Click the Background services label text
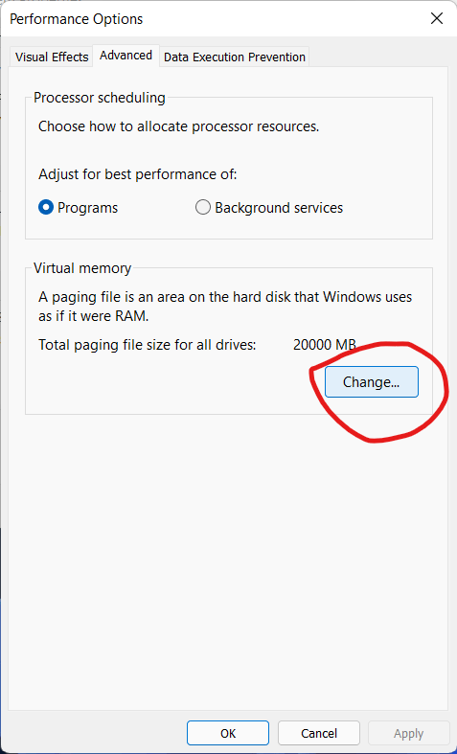This screenshot has height=754, width=457. 279,208
